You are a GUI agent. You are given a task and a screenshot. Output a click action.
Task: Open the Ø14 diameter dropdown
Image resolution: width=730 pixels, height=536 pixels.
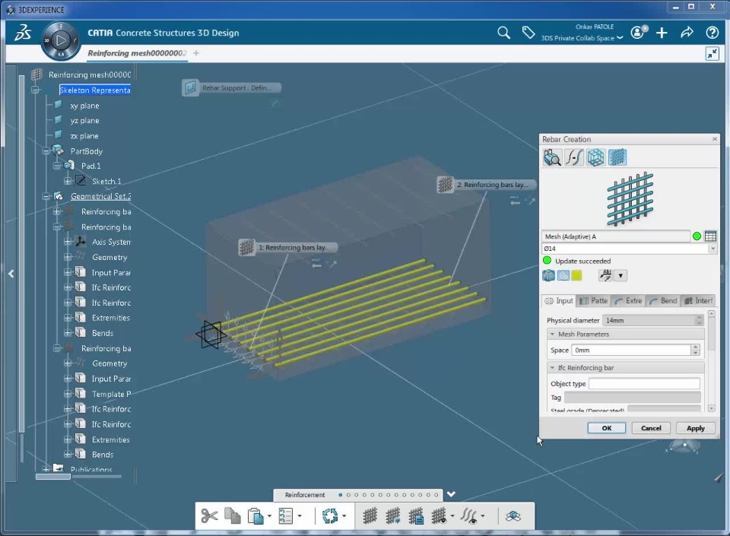[713, 249]
